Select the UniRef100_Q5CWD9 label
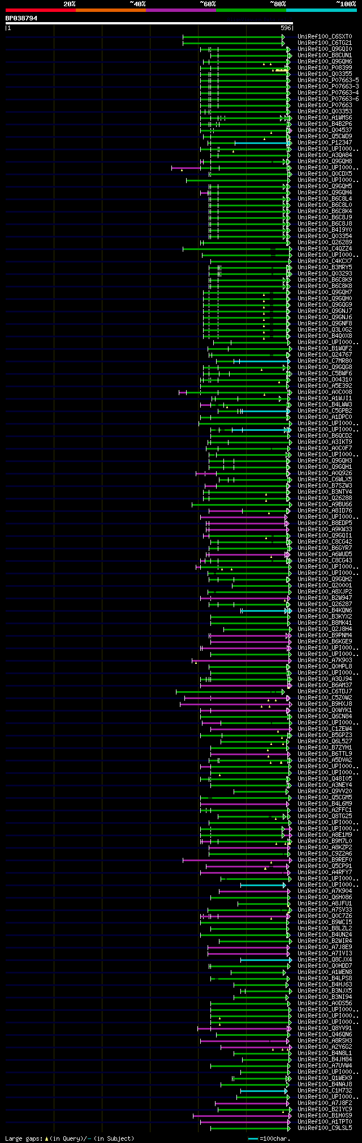 pos(325,137)
